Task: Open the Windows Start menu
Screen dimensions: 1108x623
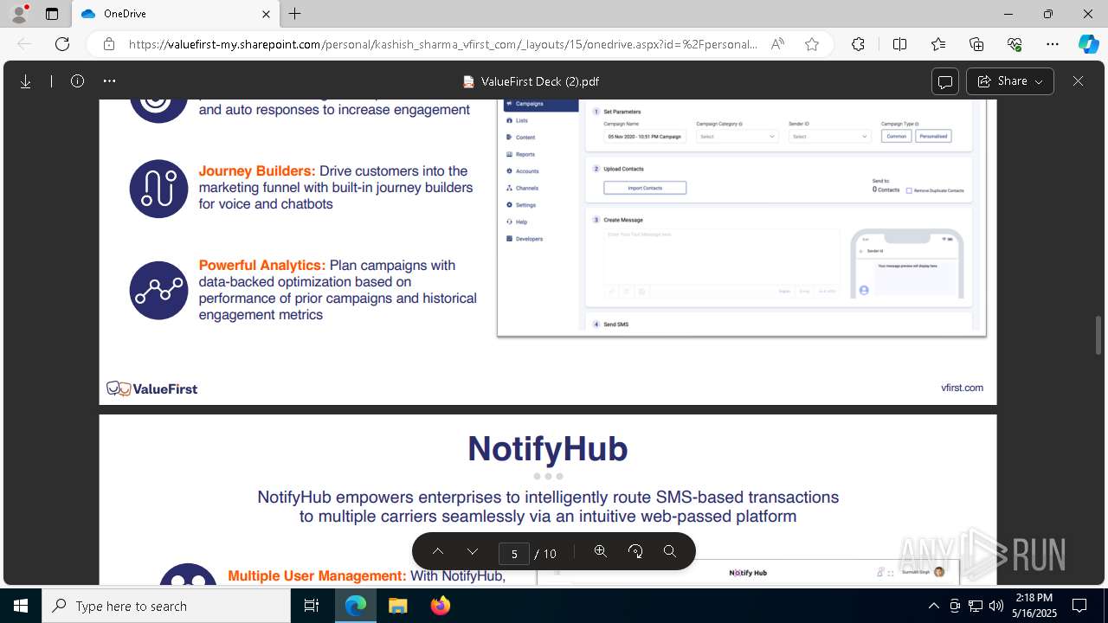Action: point(21,606)
